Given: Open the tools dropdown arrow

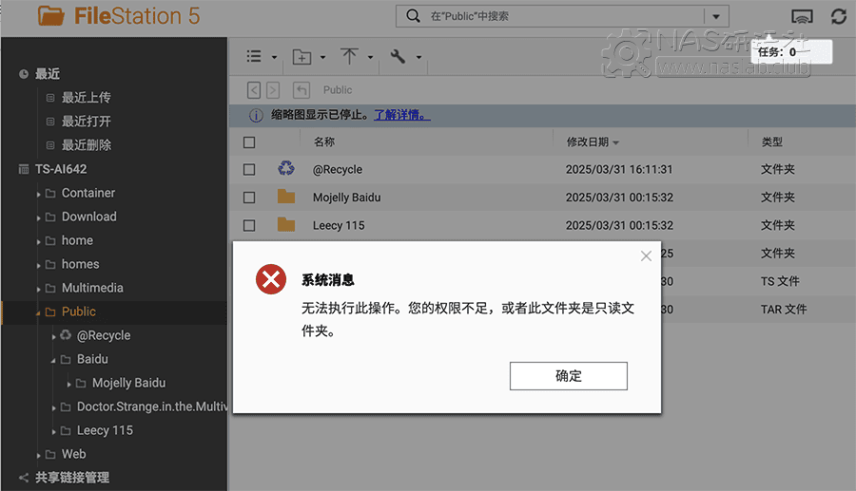Looking at the screenshot, I should coord(418,57).
